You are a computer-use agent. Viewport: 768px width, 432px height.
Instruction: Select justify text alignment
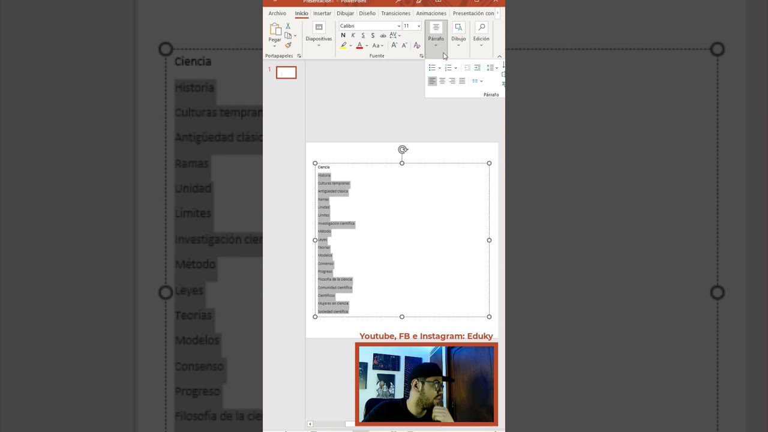pos(462,81)
